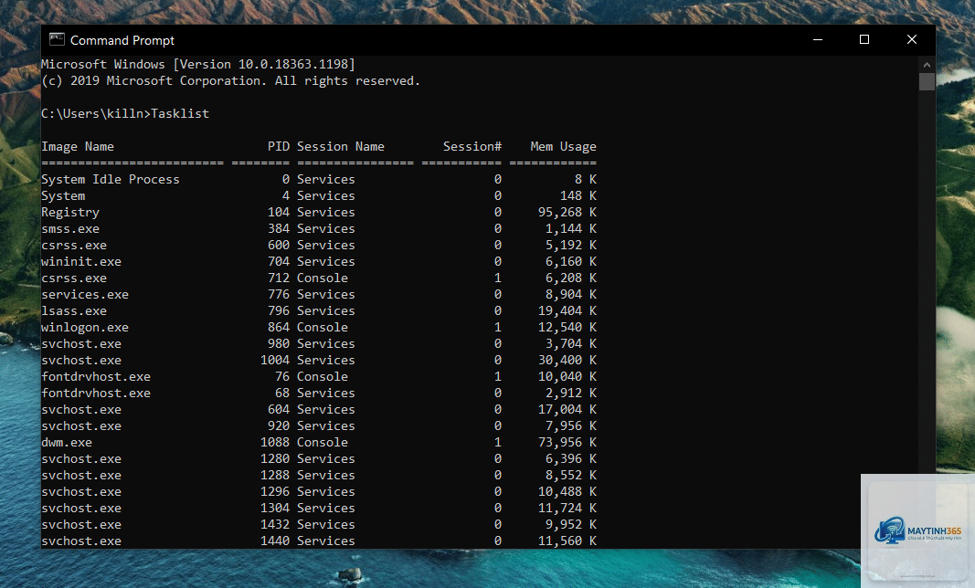The width and height of the screenshot is (975, 588).
Task: Click the PID value 104
Action: tap(279, 213)
